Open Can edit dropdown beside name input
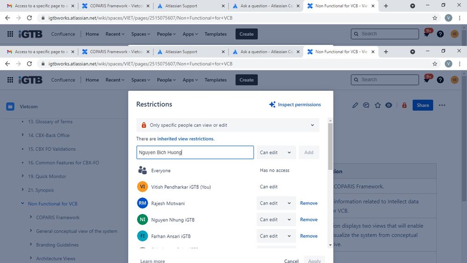This screenshot has height=263, width=467. coord(276,153)
